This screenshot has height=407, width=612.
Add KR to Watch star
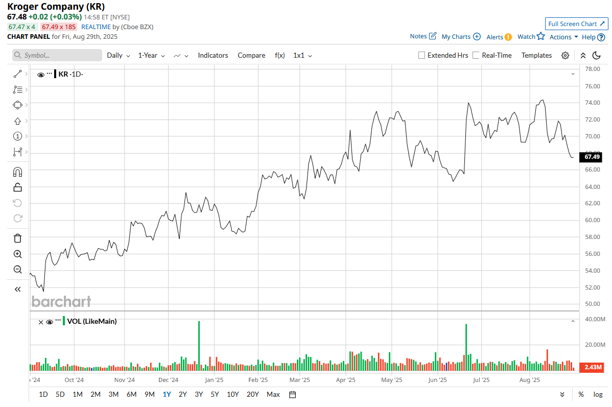[540, 36]
